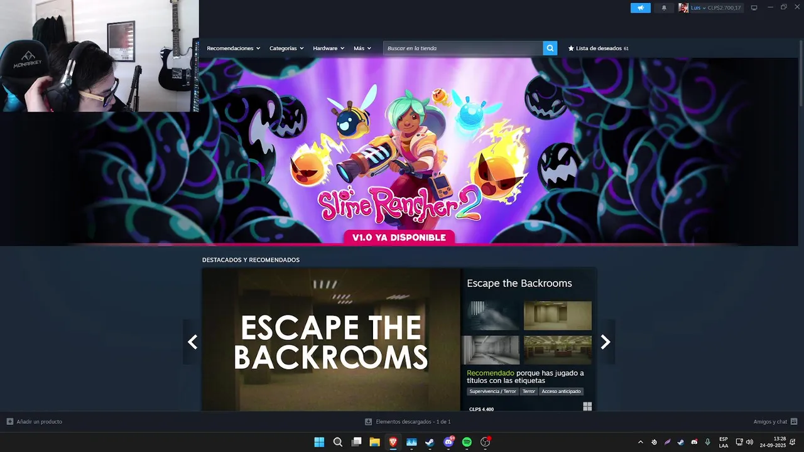Image resolution: width=804 pixels, height=452 pixels.
Task: Click the downloads icon in bottom bar
Action: coord(369,422)
